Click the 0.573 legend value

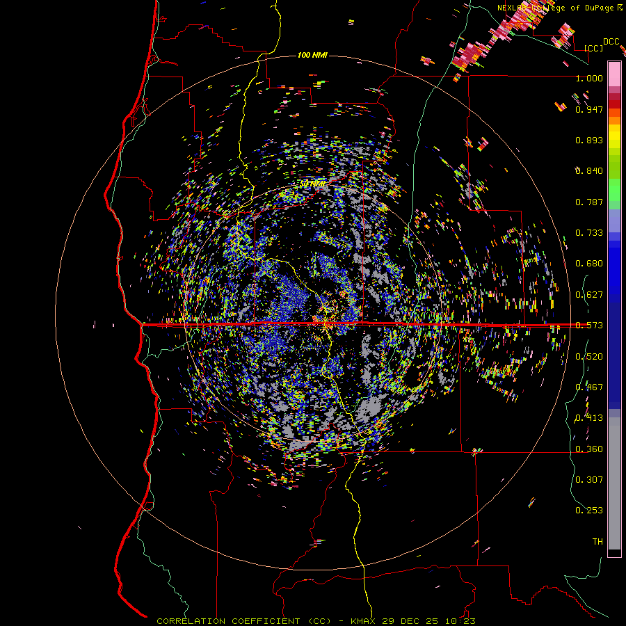(x=589, y=326)
